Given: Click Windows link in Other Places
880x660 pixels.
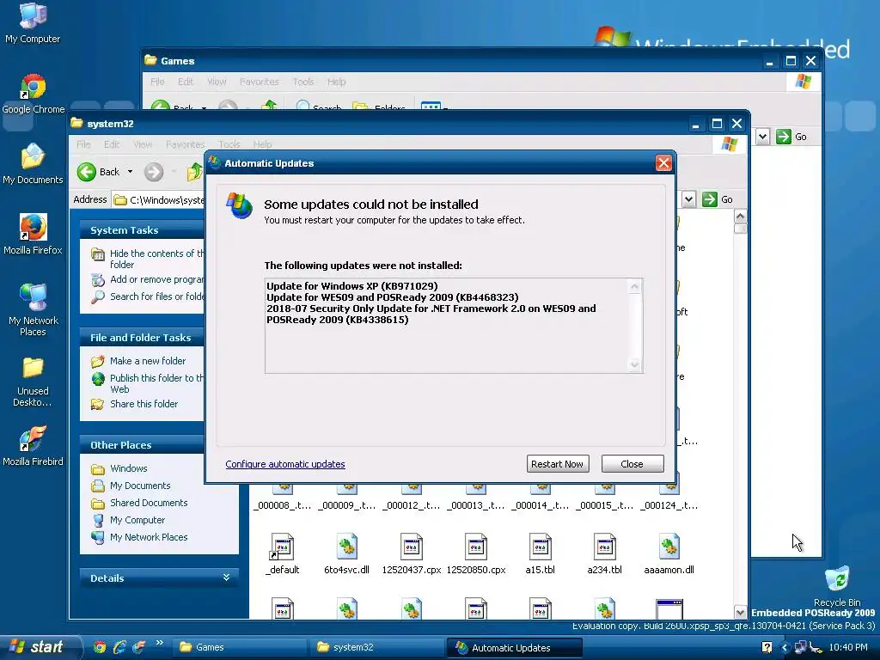Looking at the screenshot, I should (129, 468).
